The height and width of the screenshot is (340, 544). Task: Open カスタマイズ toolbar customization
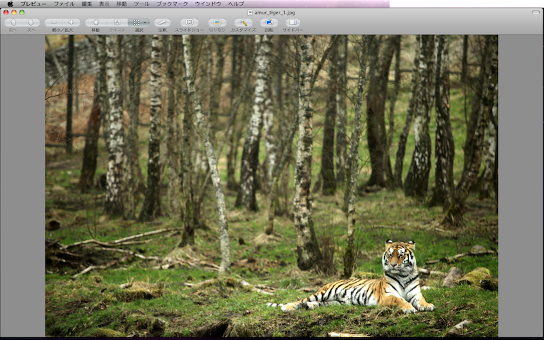243,22
